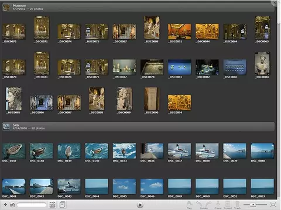Click the book/album icon in bottom toolbar
This screenshot has width=281, height=210.
coord(63,205)
